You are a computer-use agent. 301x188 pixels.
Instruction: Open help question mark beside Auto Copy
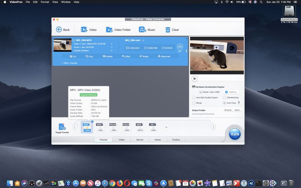tap(239, 103)
